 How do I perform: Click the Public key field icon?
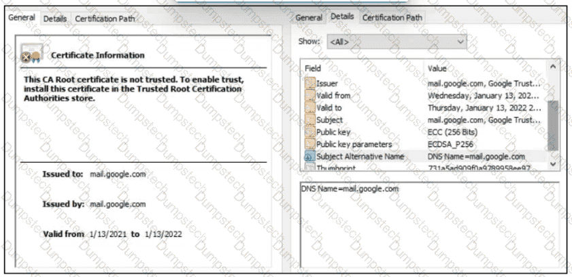(x=310, y=132)
